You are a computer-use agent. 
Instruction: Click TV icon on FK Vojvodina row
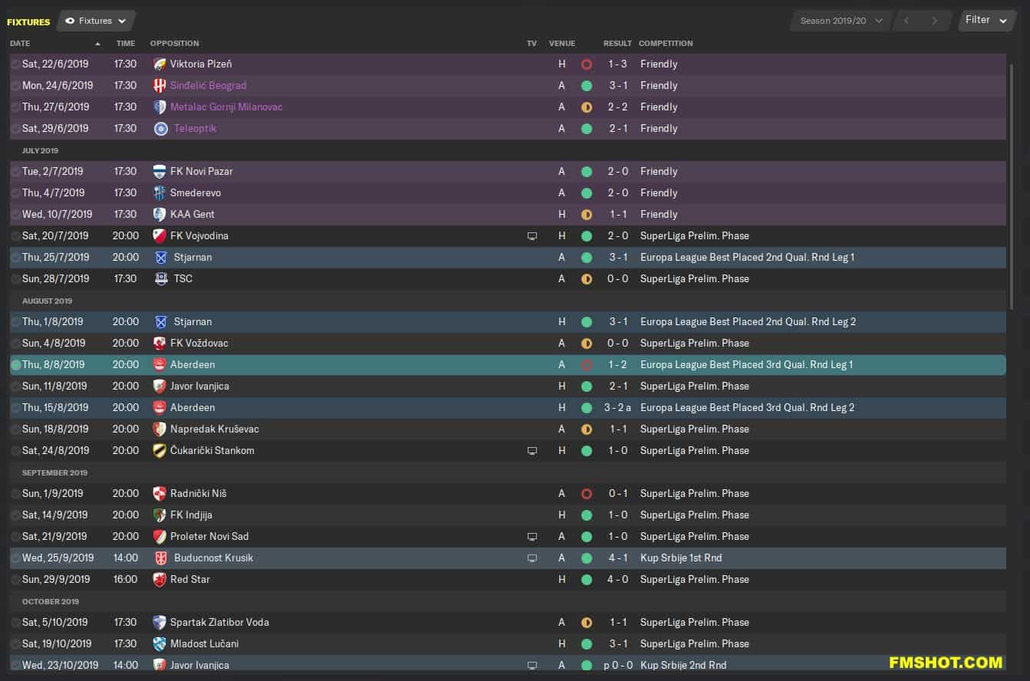pos(532,236)
